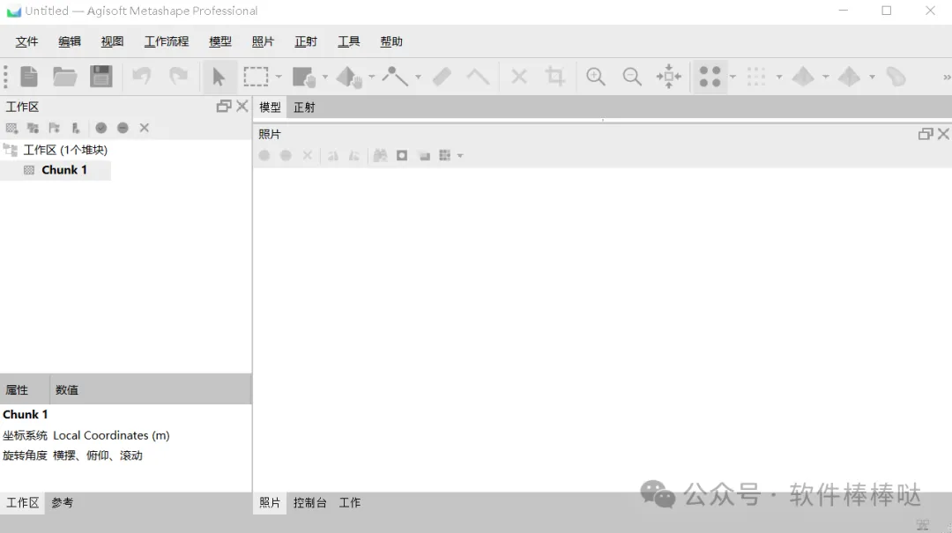Select the Move Object tool
Viewport: 952px width, 533px height.
tap(349, 77)
